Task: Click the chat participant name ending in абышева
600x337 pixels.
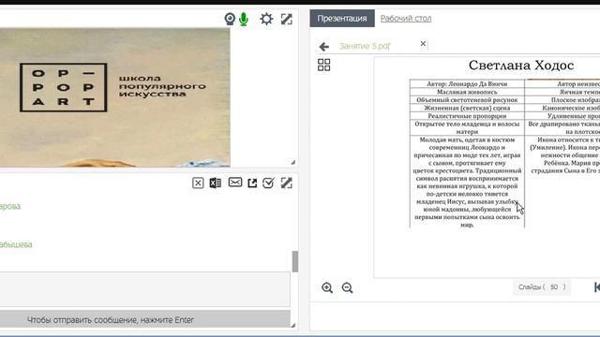Action: coord(16,244)
